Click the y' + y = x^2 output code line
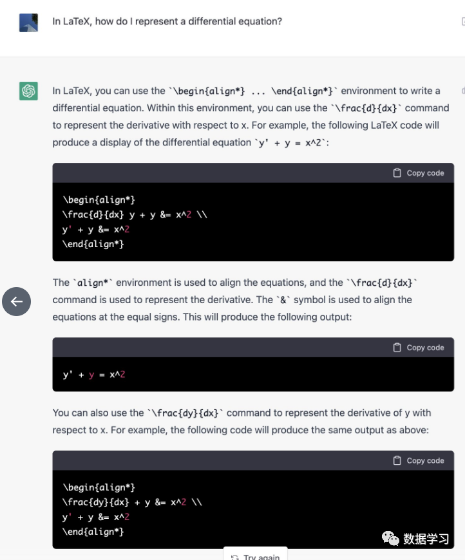Image resolution: width=465 pixels, height=560 pixels. pos(94,374)
